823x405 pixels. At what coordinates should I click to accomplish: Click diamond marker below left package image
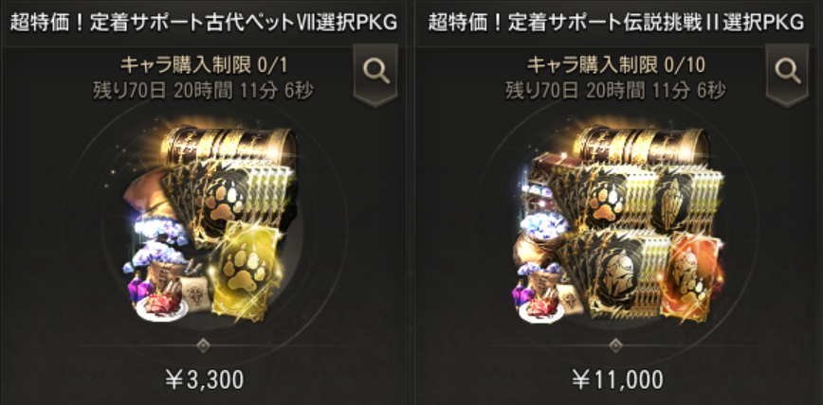pyautogui.click(x=204, y=344)
